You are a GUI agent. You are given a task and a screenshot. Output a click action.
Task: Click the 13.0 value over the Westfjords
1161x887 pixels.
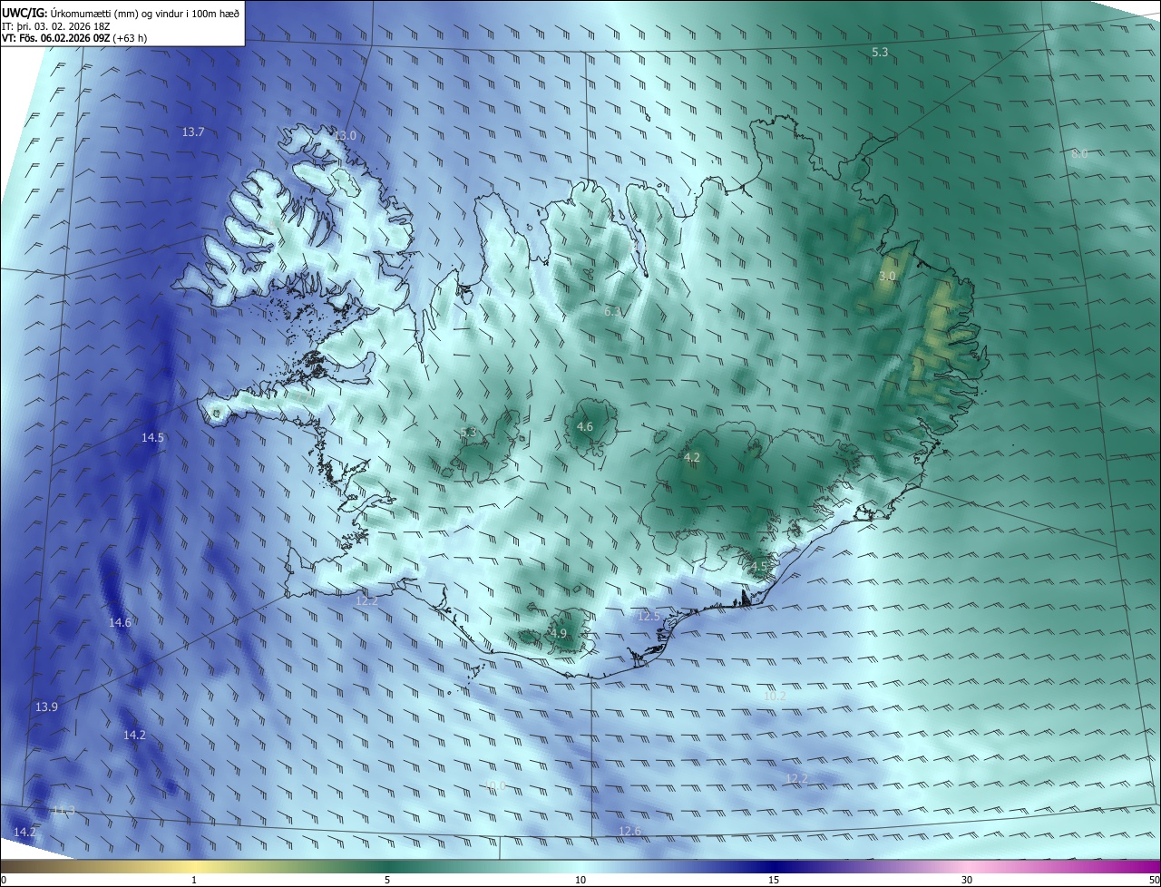[346, 136]
